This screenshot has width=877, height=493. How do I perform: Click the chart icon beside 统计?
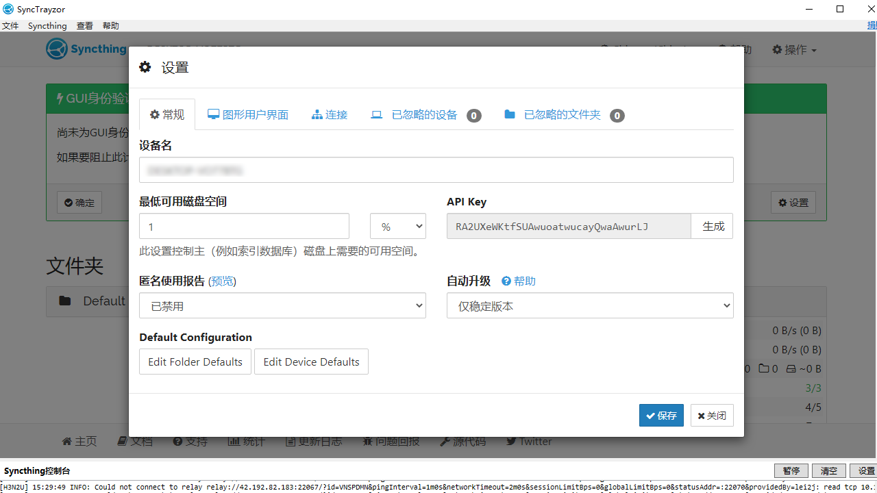click(x=233, y=441)
